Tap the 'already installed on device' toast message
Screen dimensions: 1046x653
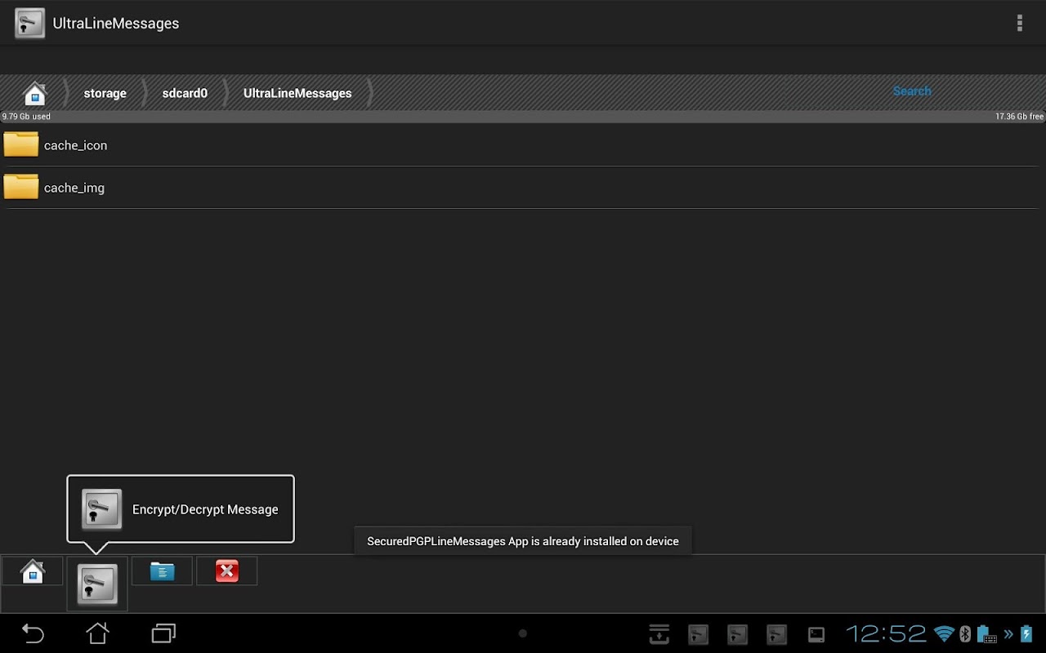523,541
